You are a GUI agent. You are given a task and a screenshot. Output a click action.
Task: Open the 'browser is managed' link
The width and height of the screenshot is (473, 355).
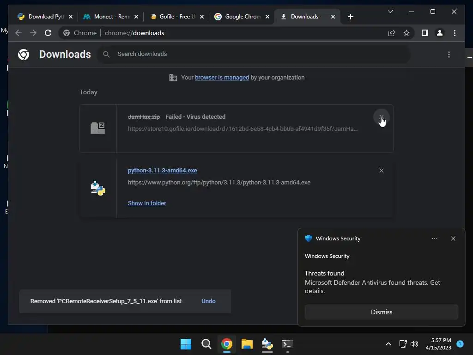(x=222, y=78)
